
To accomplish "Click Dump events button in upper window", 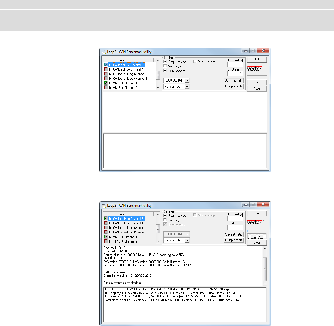I will [234, 86].
